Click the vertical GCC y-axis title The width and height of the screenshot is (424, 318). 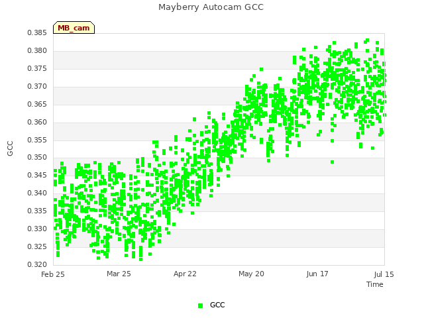(x=10, y=148)
